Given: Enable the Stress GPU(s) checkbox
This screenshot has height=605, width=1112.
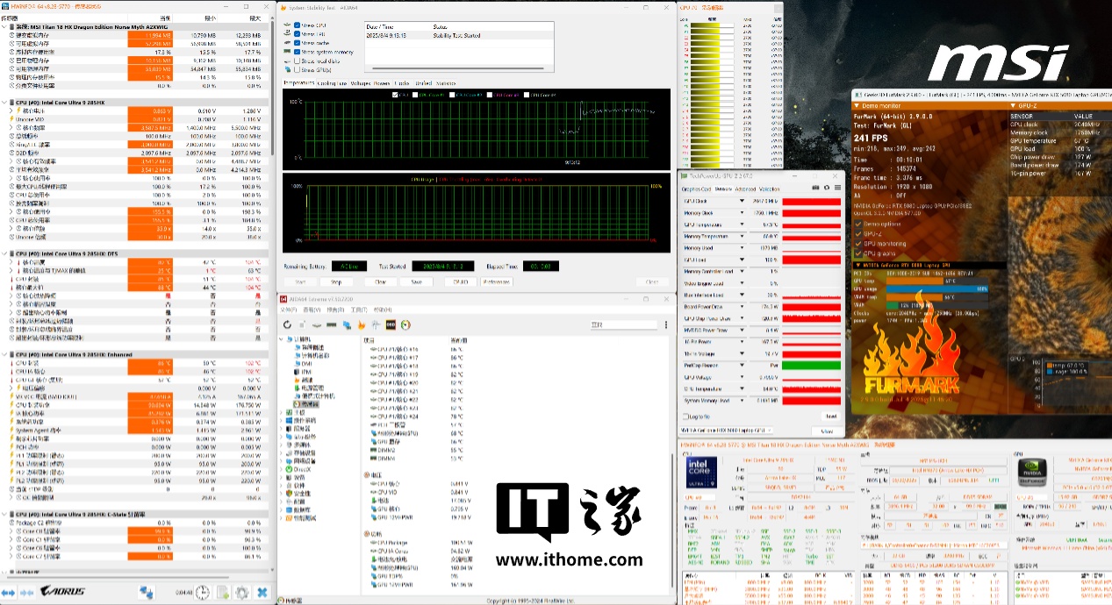Looking at the screenshot, I should [297, 69].
